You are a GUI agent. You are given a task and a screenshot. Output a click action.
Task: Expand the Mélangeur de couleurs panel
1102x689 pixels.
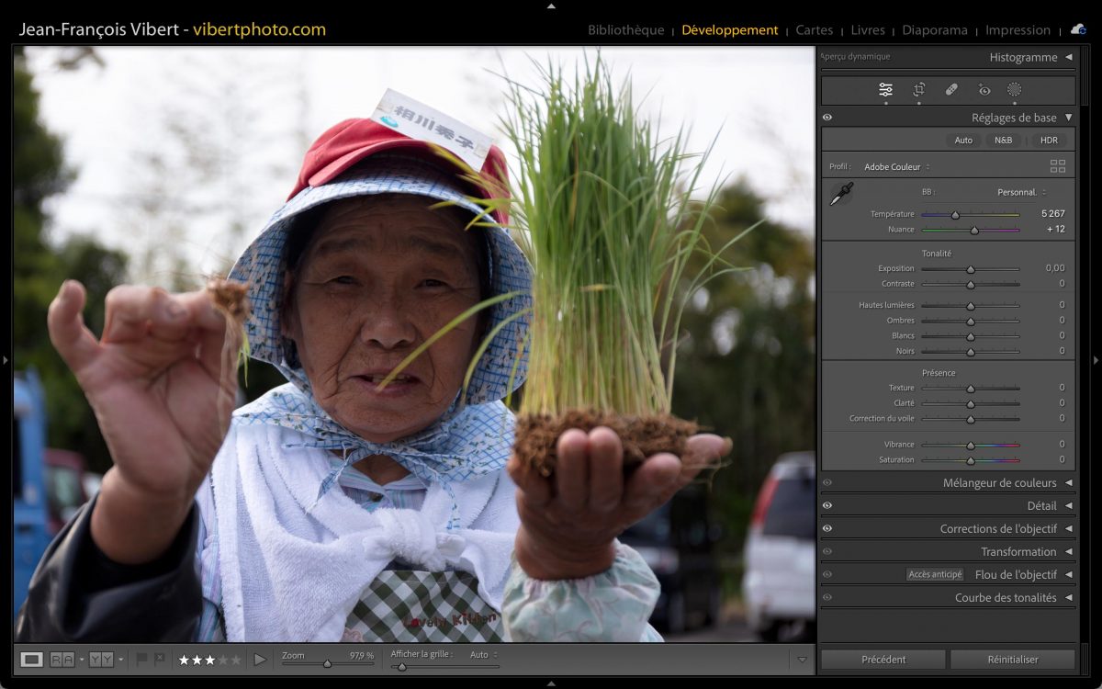(999, 483)
